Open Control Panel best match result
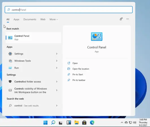 (x=34, y=38)
